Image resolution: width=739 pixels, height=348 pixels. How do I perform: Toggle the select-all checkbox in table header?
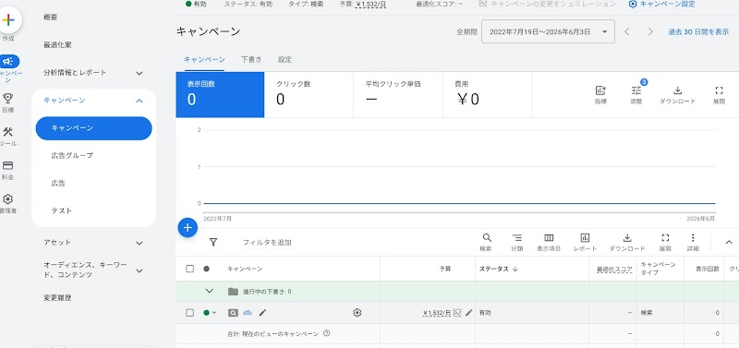click(189, 269)
